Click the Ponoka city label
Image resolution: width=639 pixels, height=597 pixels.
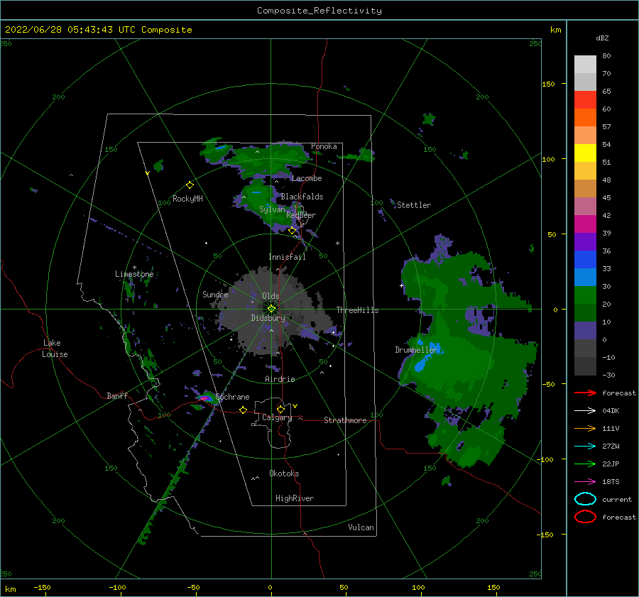click(324, 146)
